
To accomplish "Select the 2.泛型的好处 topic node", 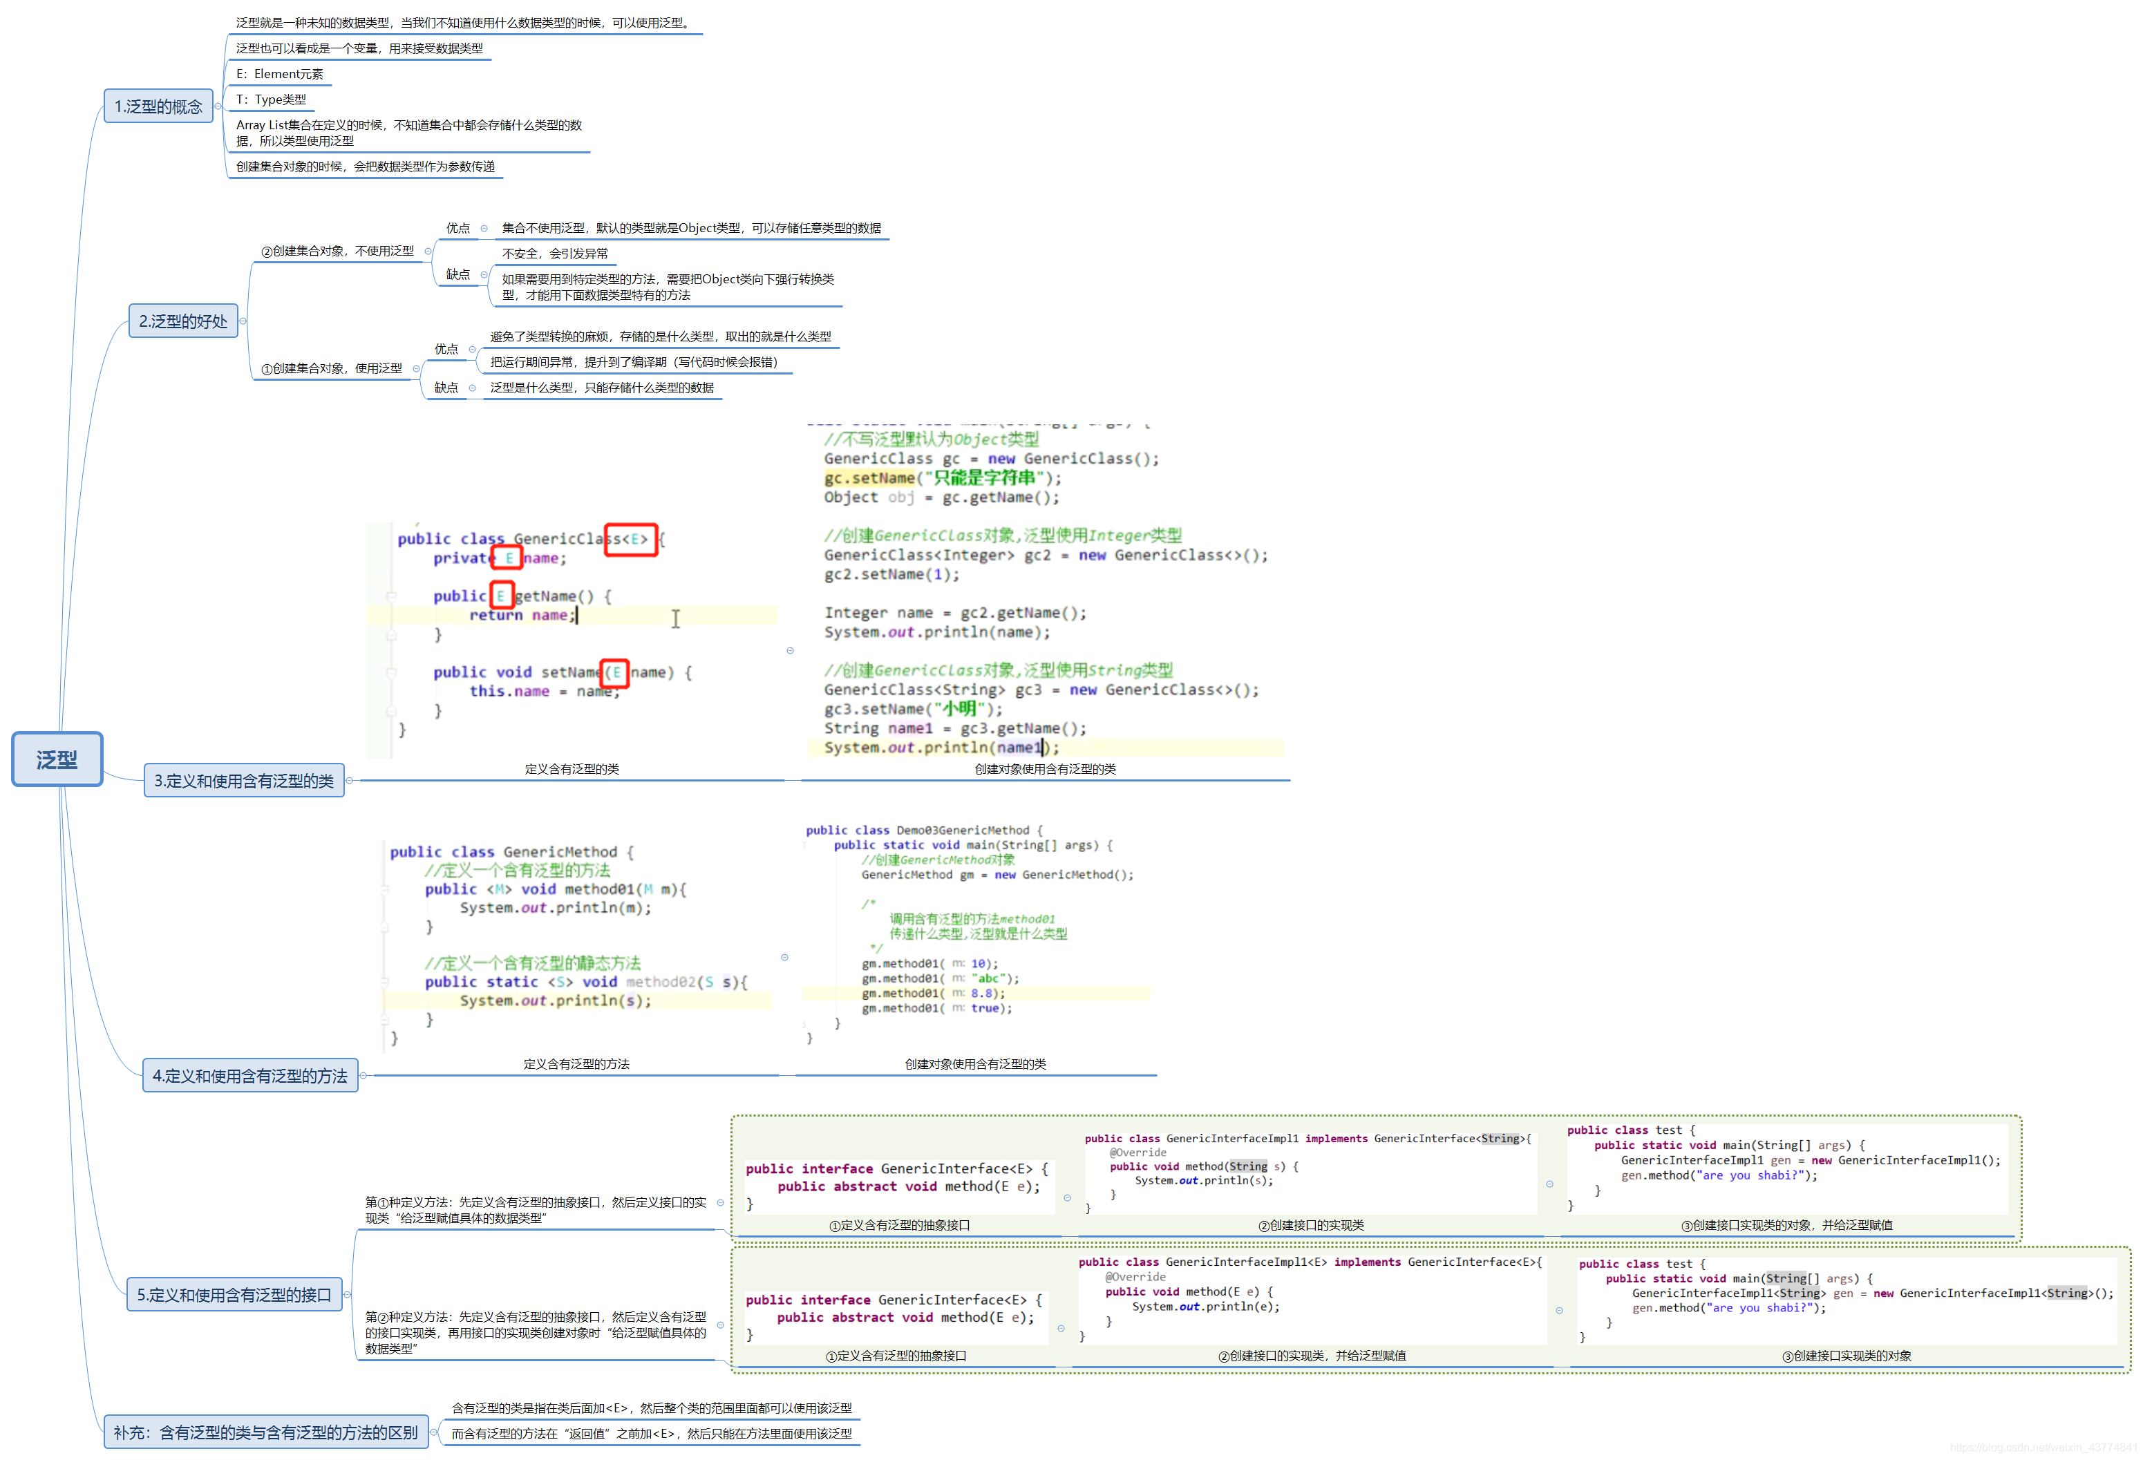I will click(x=182, y=321).
